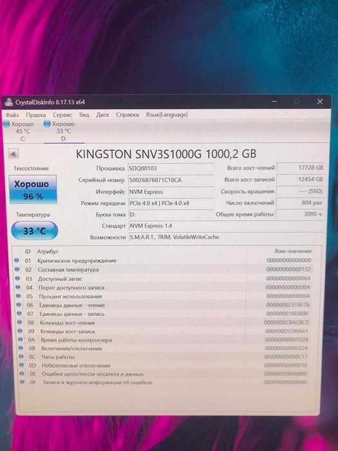
Task: Click the status dot for Включения/отключения
Action: pyautogui.click(x=21, y=348)
